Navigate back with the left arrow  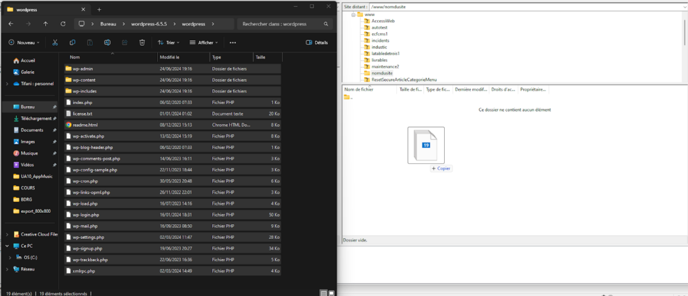[10, 23]
